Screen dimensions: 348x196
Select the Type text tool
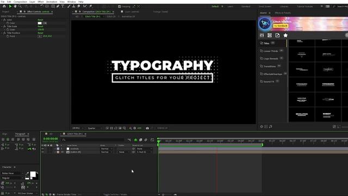pyautogui.click(x=63, y=7)
